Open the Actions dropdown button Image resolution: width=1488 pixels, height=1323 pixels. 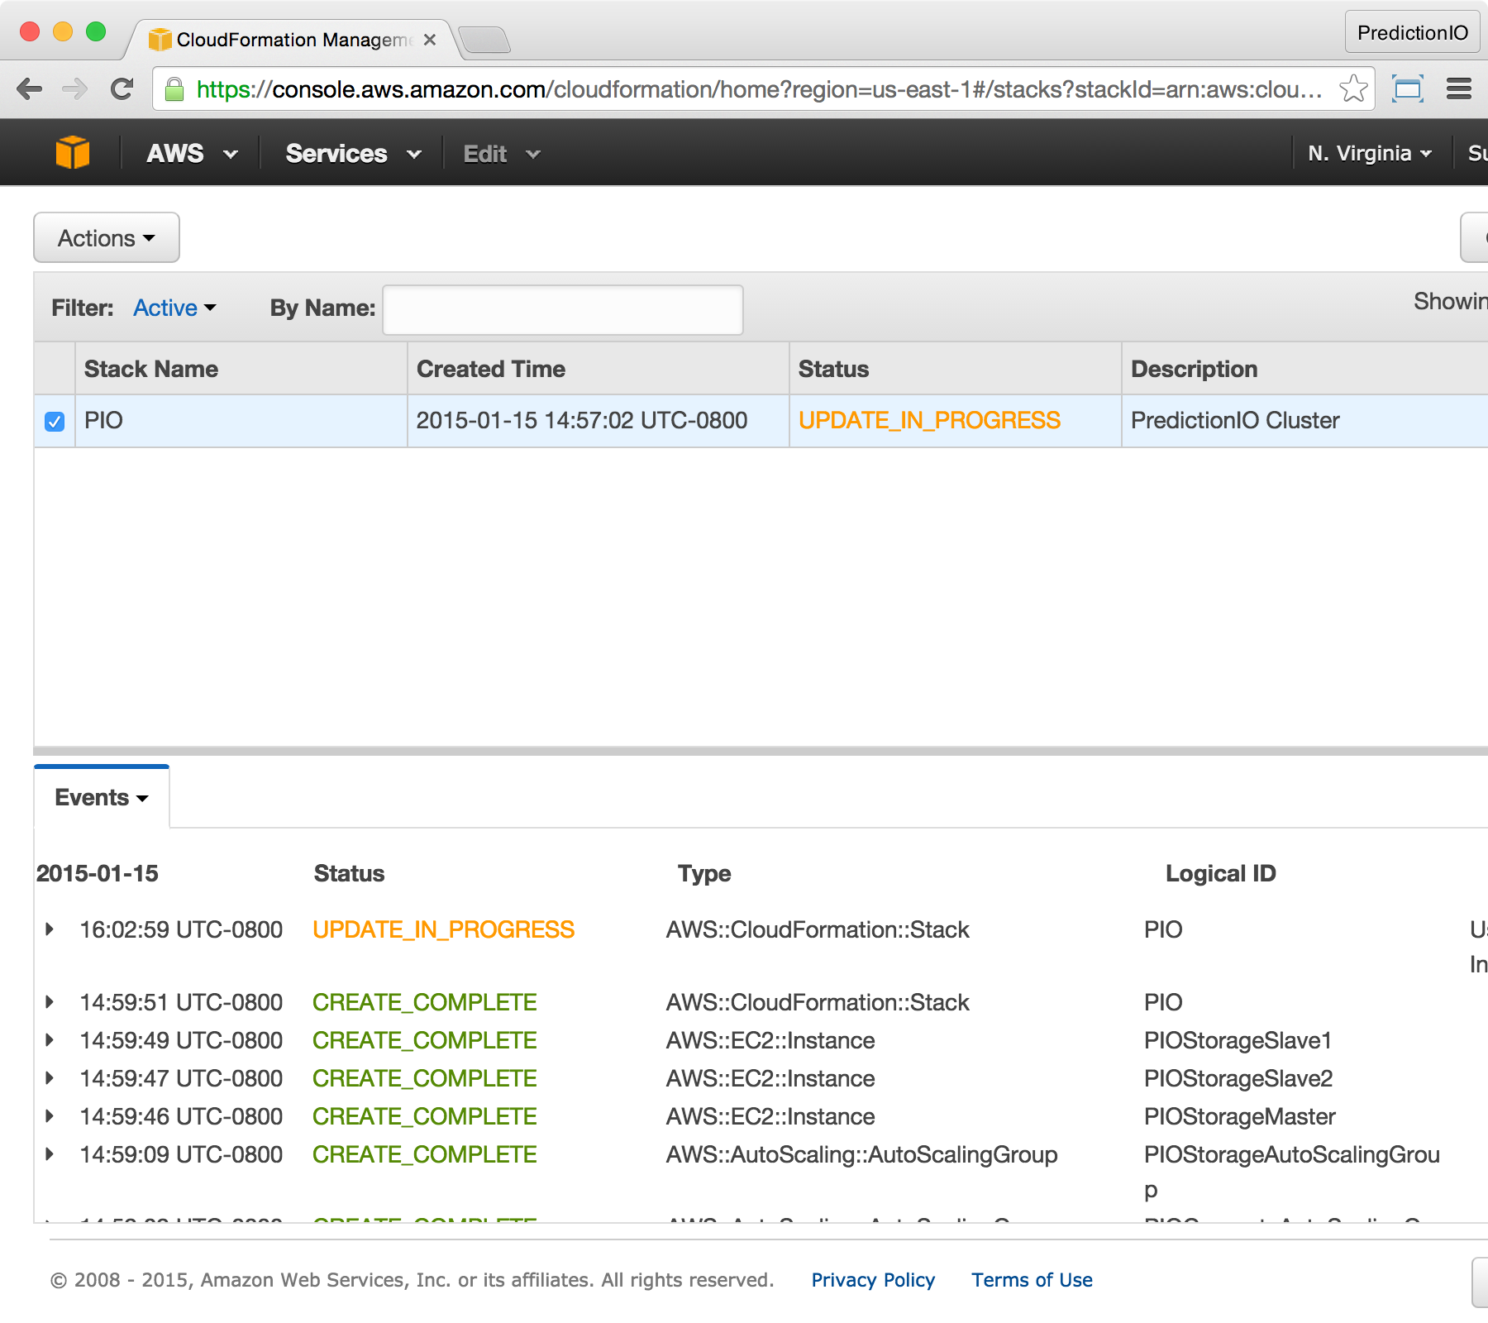pos(107,238)
